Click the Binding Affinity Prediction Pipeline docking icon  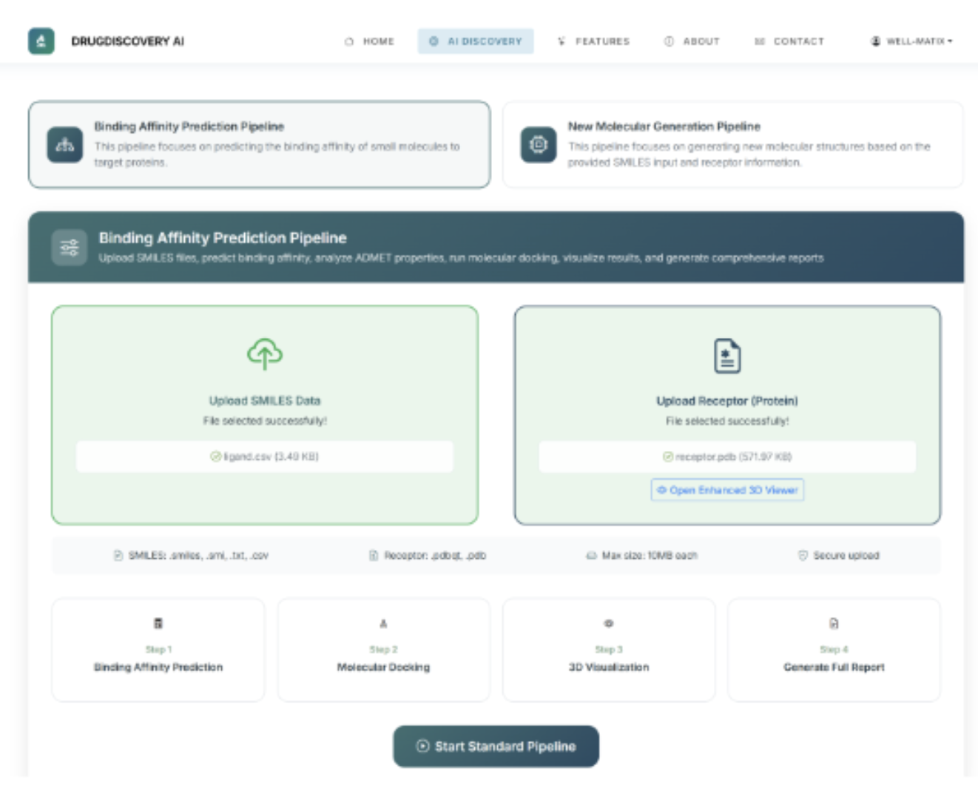pos(66,146)
